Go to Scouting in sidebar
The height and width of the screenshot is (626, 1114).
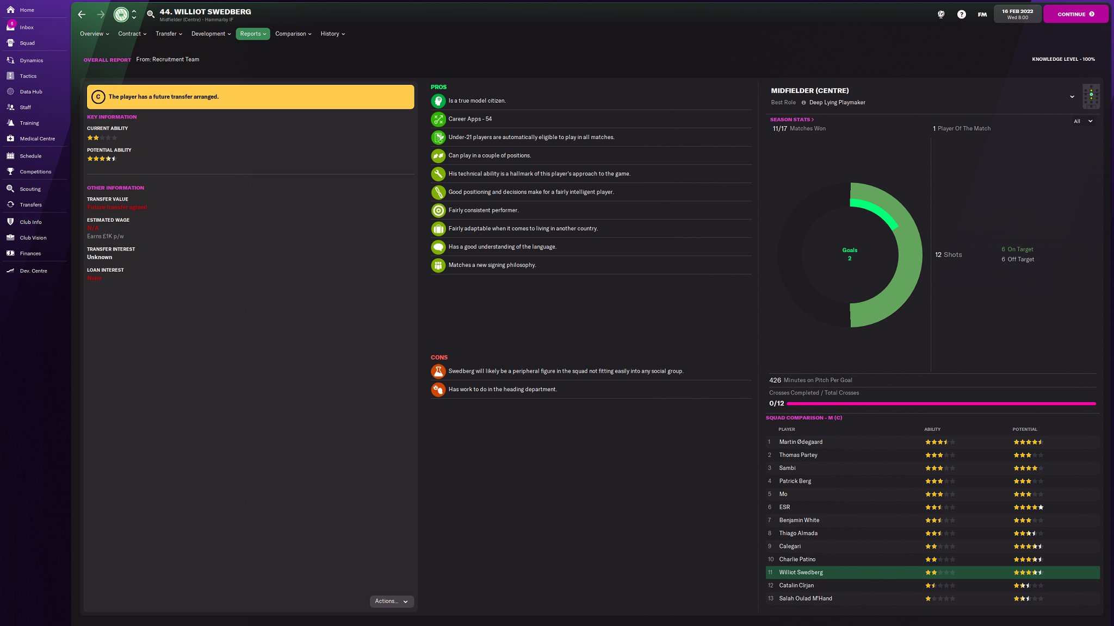(30, 189)
